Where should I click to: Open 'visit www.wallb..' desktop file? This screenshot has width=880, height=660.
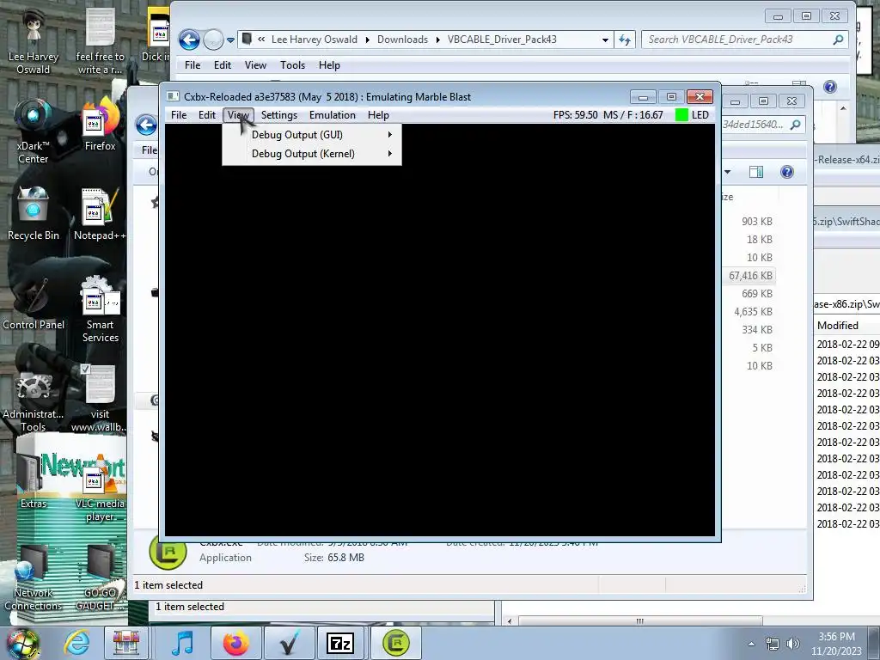[100, 399]
